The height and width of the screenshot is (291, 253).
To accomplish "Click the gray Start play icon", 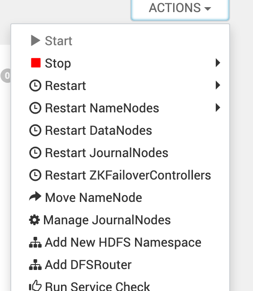I will tap(35, 40).
